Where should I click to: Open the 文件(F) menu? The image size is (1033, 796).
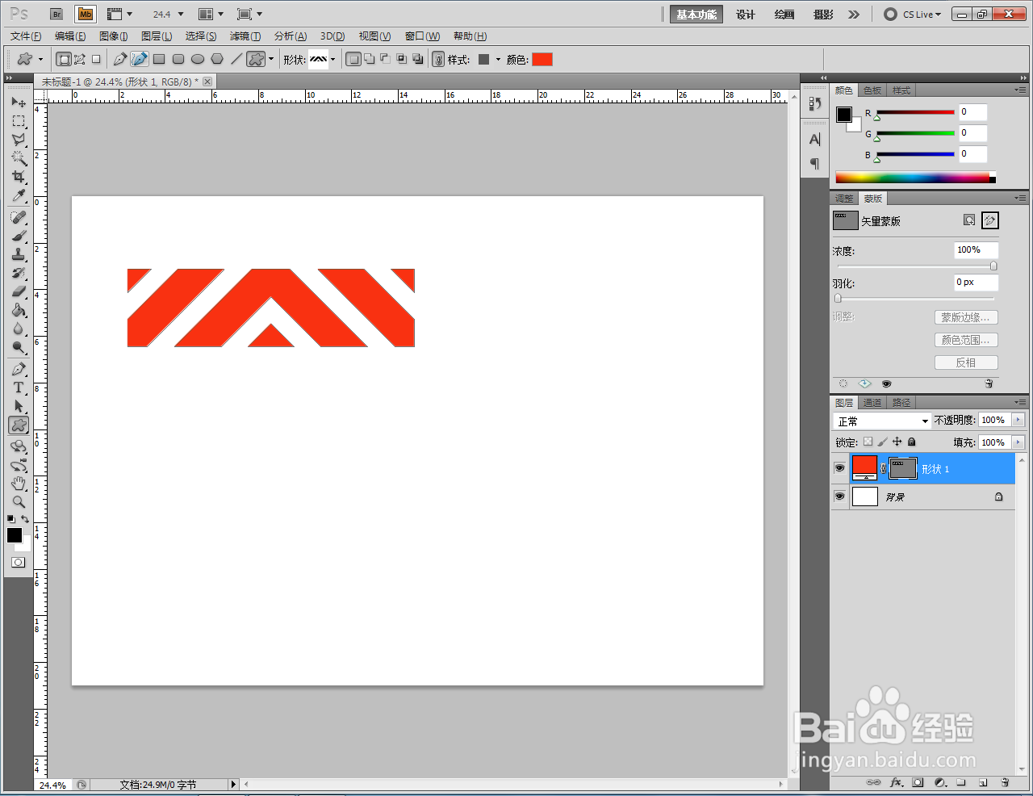pos(26,36)
